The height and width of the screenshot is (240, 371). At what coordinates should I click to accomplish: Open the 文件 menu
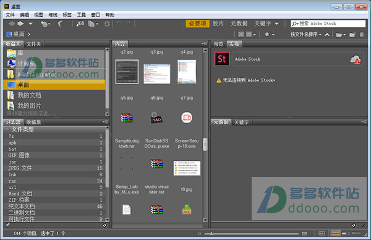point(10,15)
